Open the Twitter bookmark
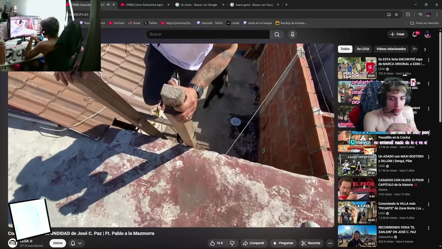The height and width of the screenshot is (249, 442). [151, 23]
